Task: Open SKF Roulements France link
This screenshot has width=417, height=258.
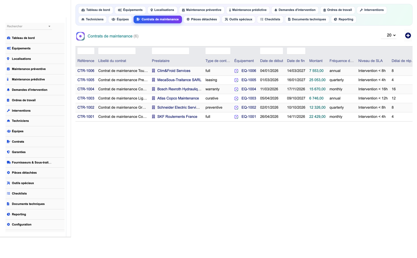Action: [177, 117]
